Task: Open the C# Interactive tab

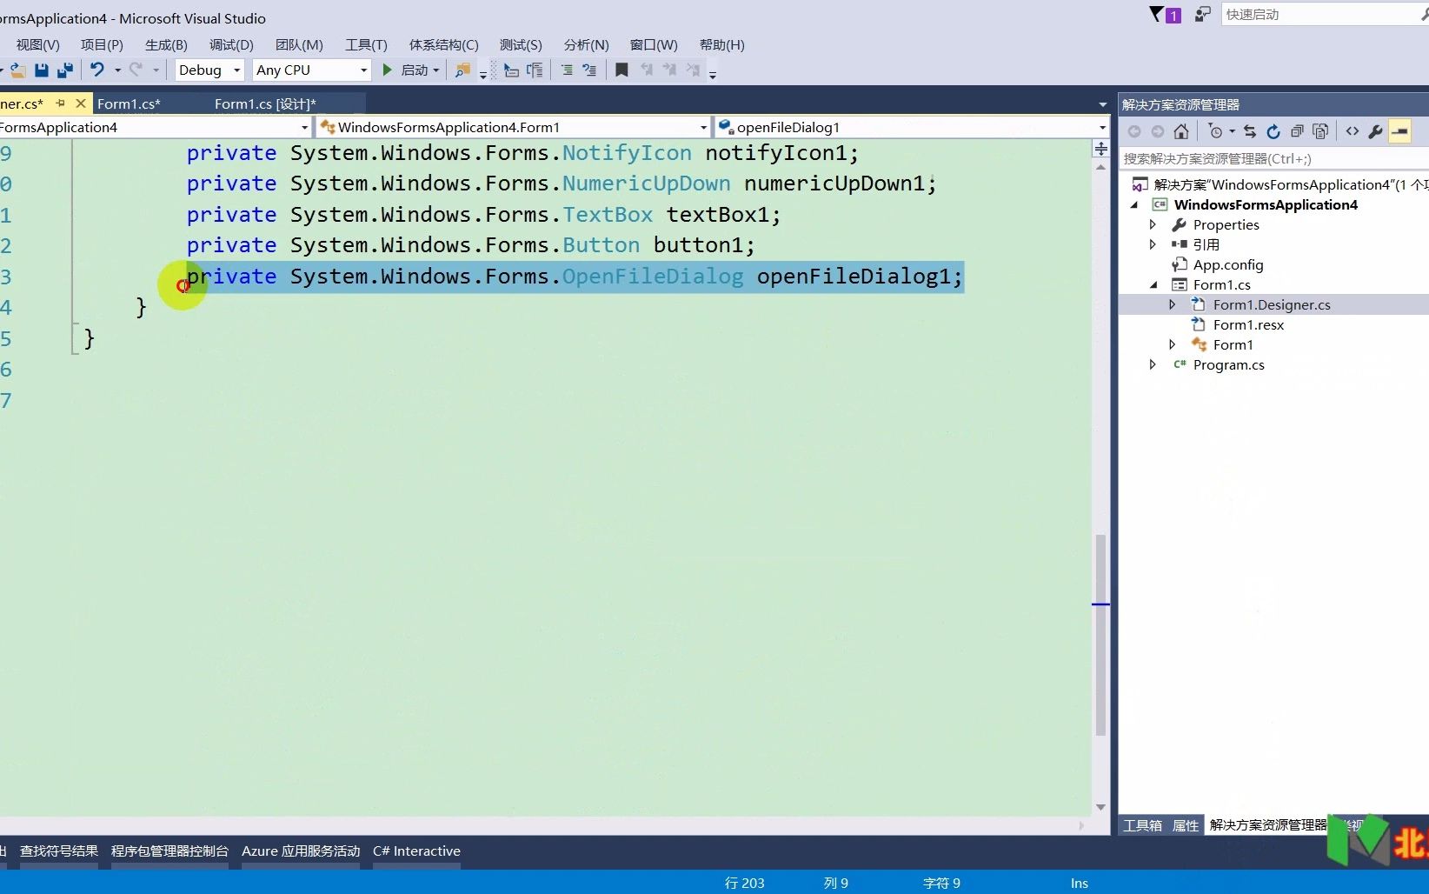Action: click(416, 851)
